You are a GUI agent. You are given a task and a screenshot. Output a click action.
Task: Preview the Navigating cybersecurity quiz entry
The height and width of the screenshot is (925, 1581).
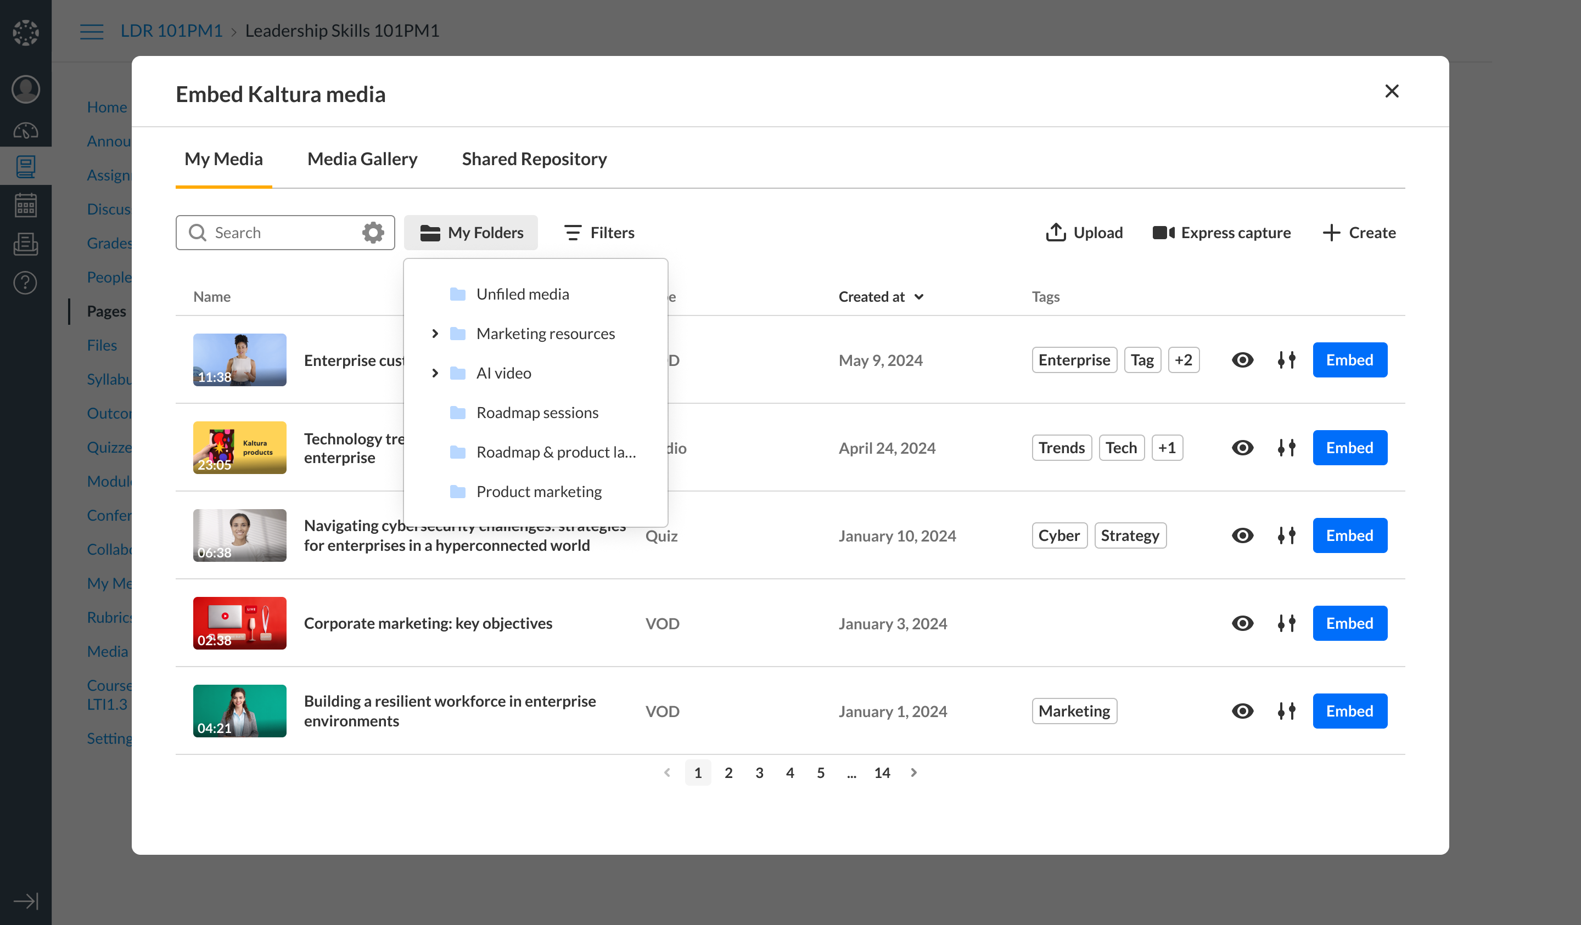pyautogui.click(x=1242, y=535)
